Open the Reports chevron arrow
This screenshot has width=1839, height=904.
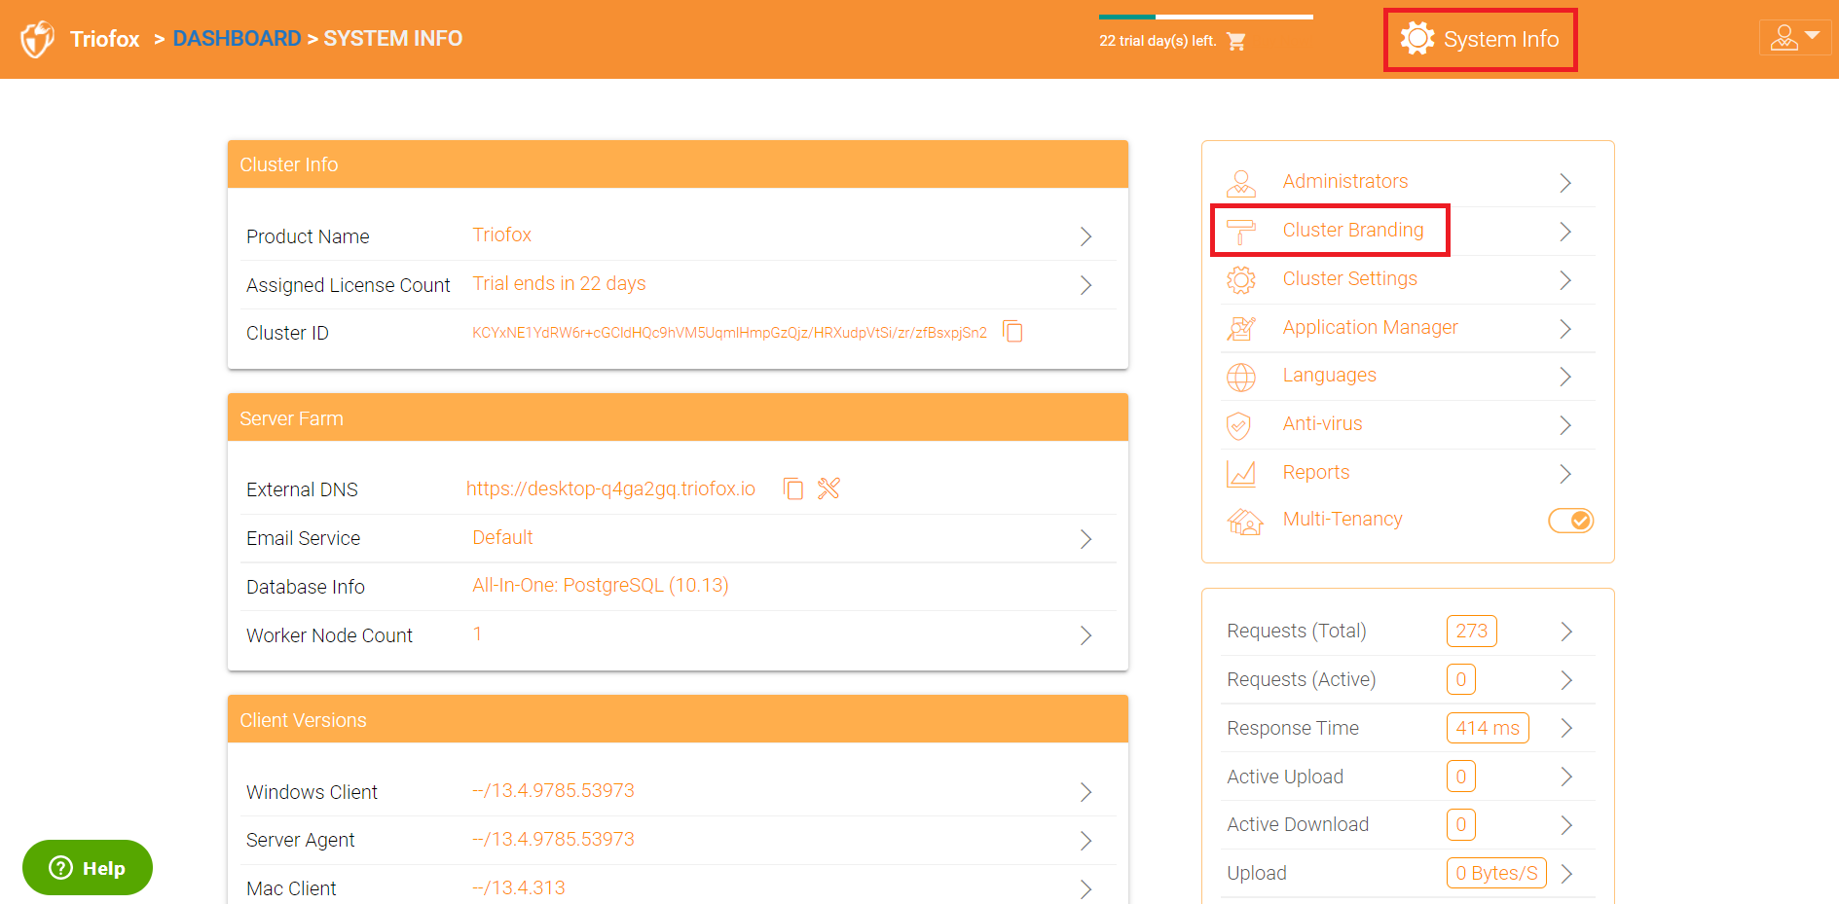(1565, 474)
